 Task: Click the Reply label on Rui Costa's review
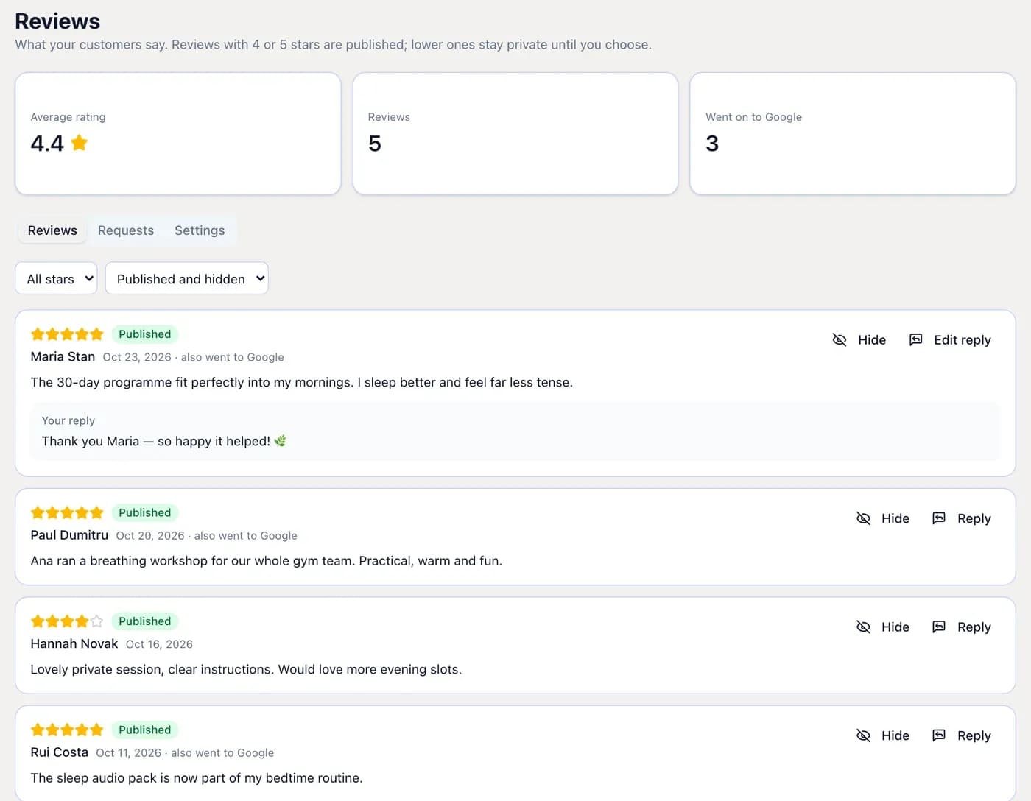[x=974, y=735]
